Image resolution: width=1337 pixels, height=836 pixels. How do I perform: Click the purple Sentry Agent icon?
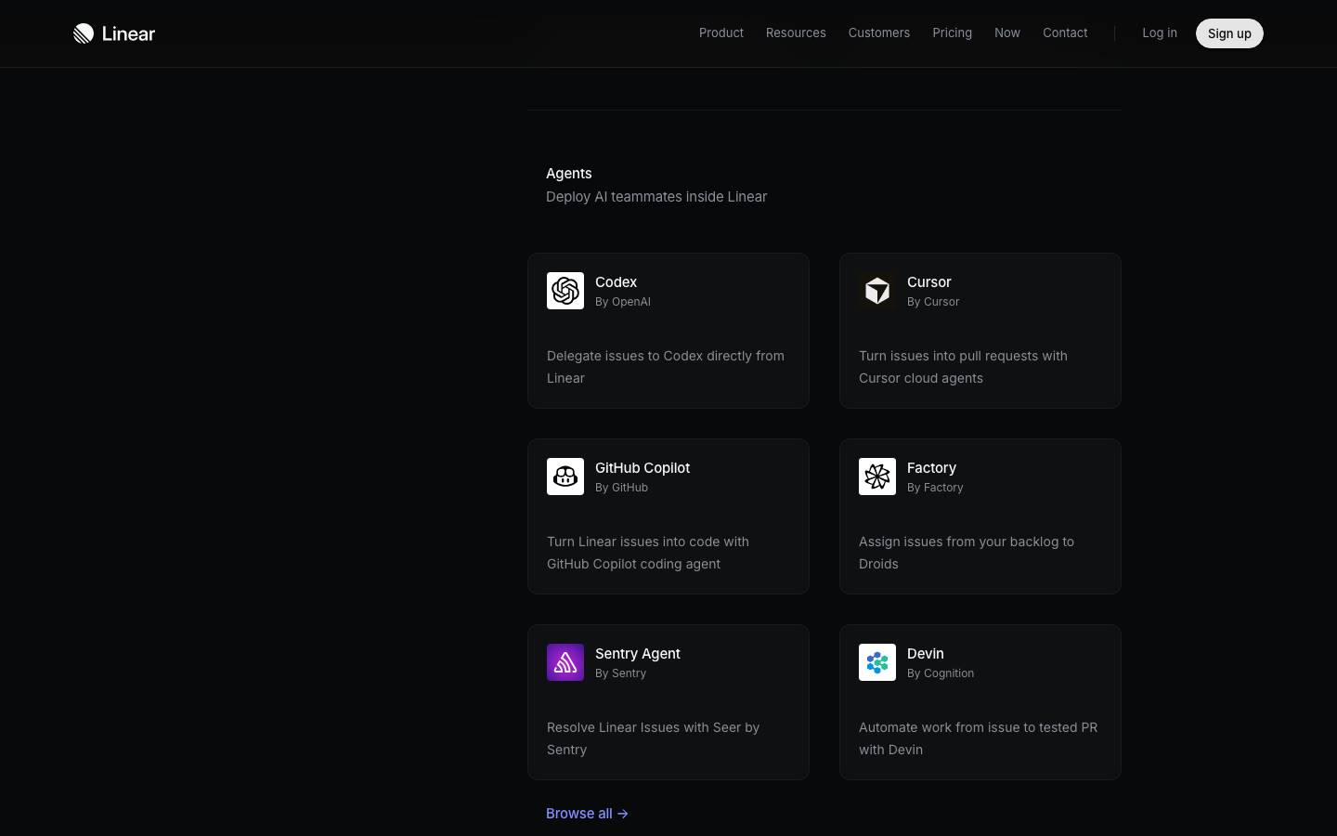[565, 662]
